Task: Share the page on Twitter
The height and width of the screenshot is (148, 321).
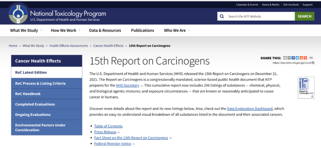Action: tap(297, 58)
